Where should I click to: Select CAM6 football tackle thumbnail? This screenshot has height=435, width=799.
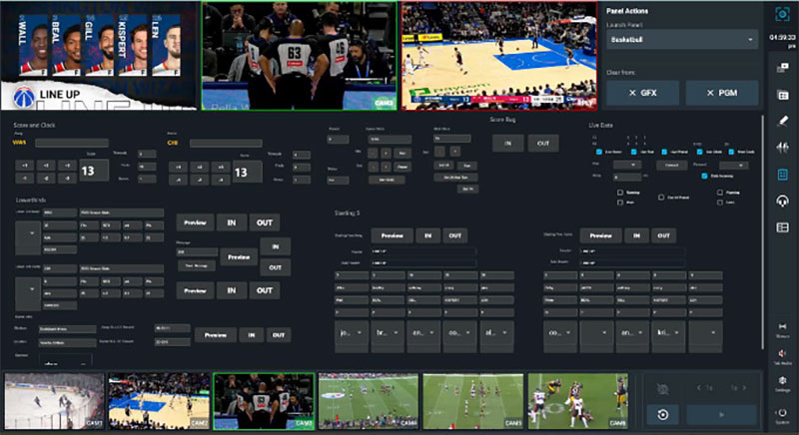pos(578,401)
